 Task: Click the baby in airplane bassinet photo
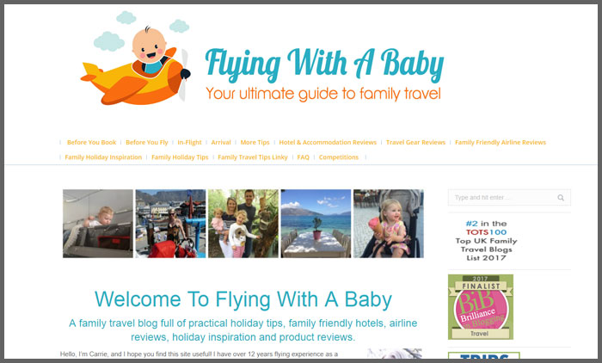click(x=98, y=224)
